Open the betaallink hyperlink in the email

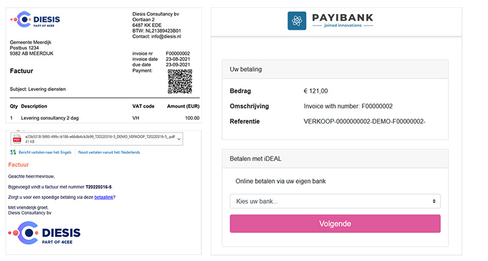click(x=104, y=197)
